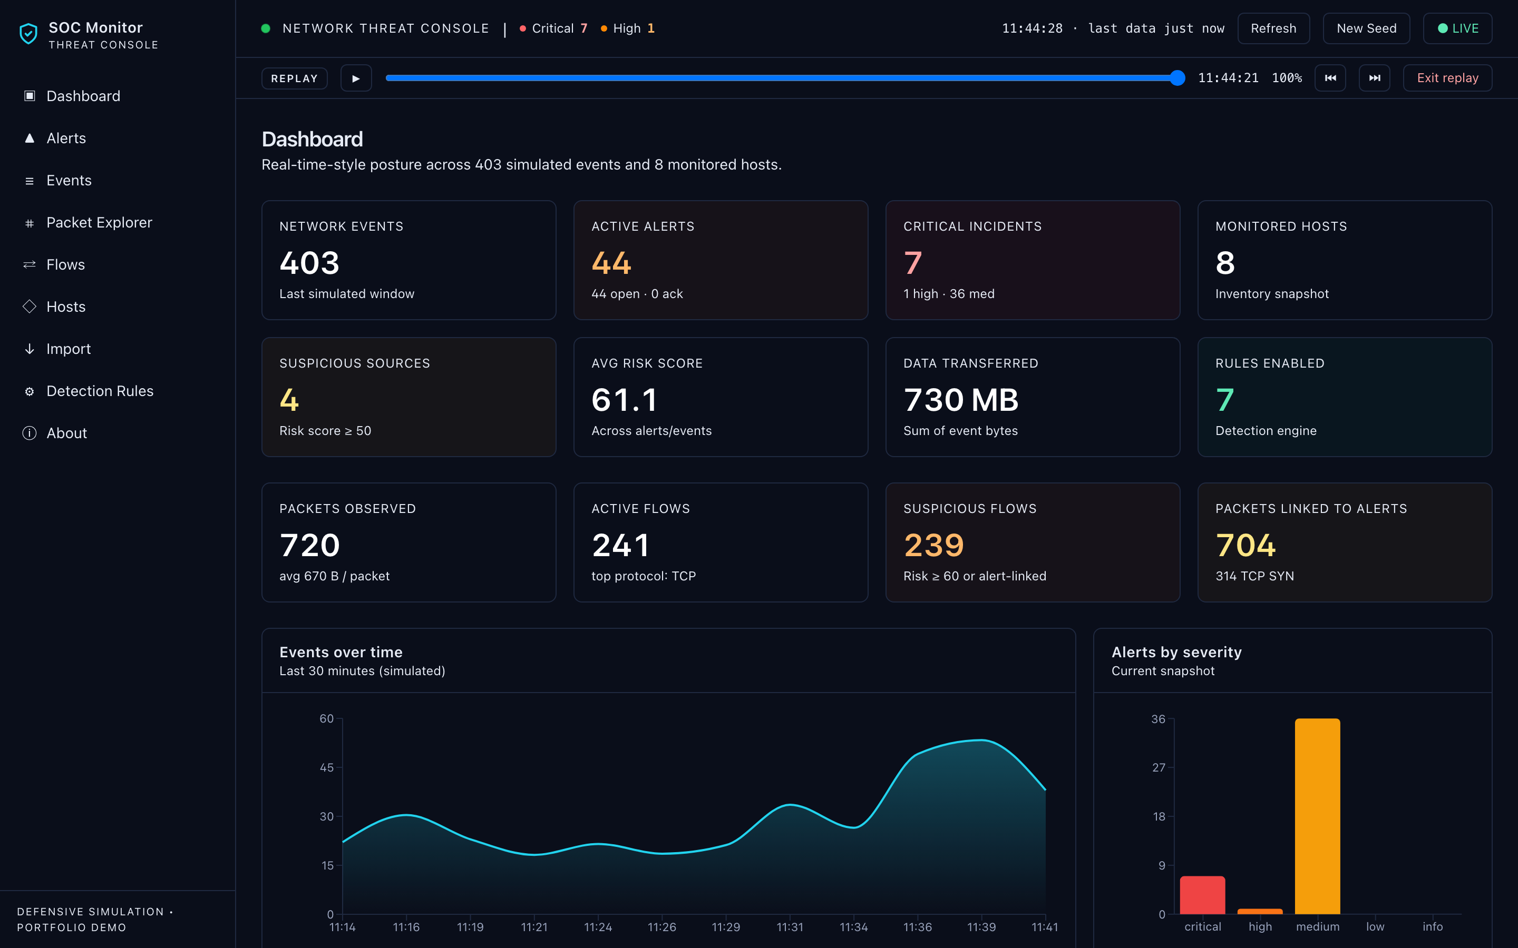Skip replay to the end
This screenshot has height=948, width=1518.
[x=1374, y=78]
